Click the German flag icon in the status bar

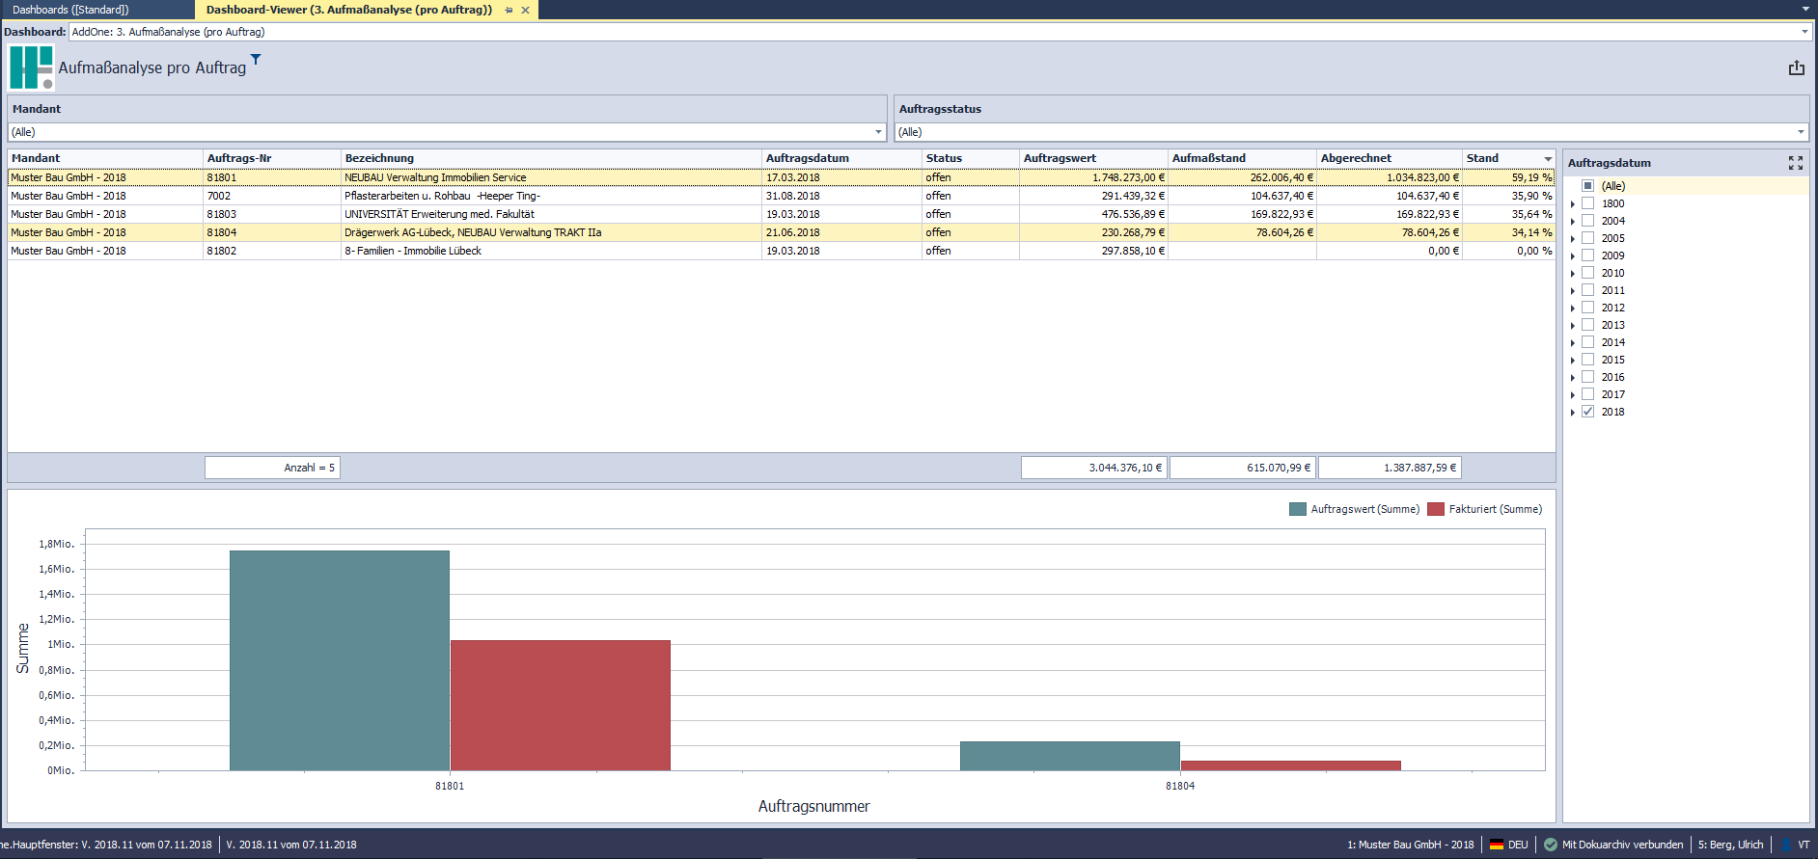(x=1497, y=845)
